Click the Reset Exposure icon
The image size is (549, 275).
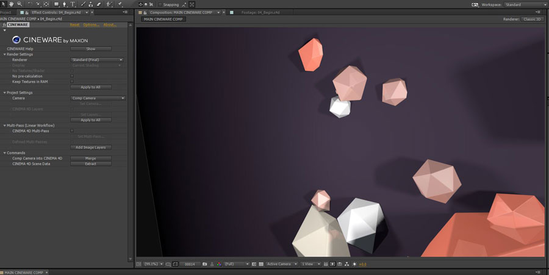[354, 264]
